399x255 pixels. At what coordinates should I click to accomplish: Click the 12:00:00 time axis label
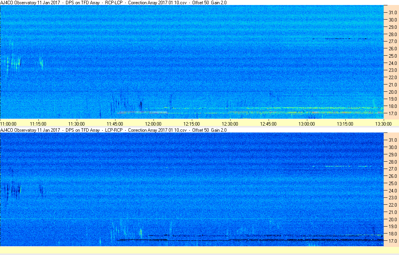[x=153, y=124]
